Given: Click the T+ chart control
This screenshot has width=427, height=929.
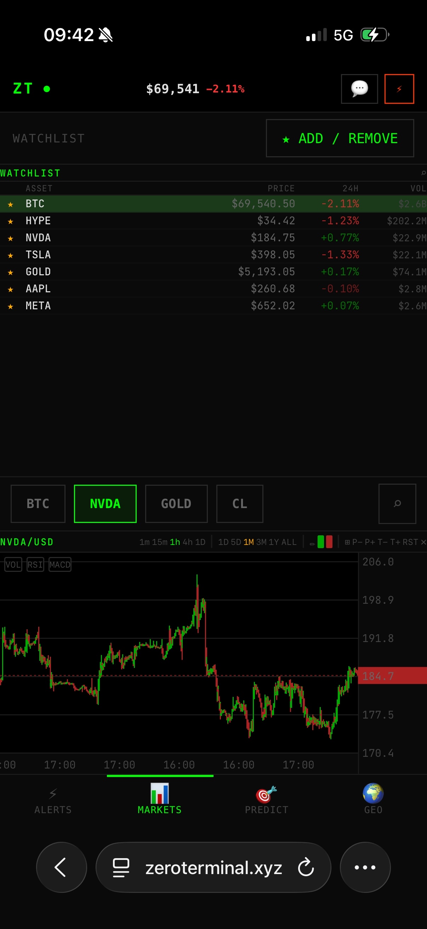Looking at the screenshot, I should click(x=395, y=542).
